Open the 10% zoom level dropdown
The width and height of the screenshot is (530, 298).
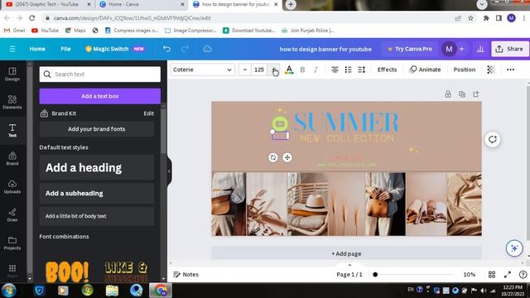tap(470, 275)
